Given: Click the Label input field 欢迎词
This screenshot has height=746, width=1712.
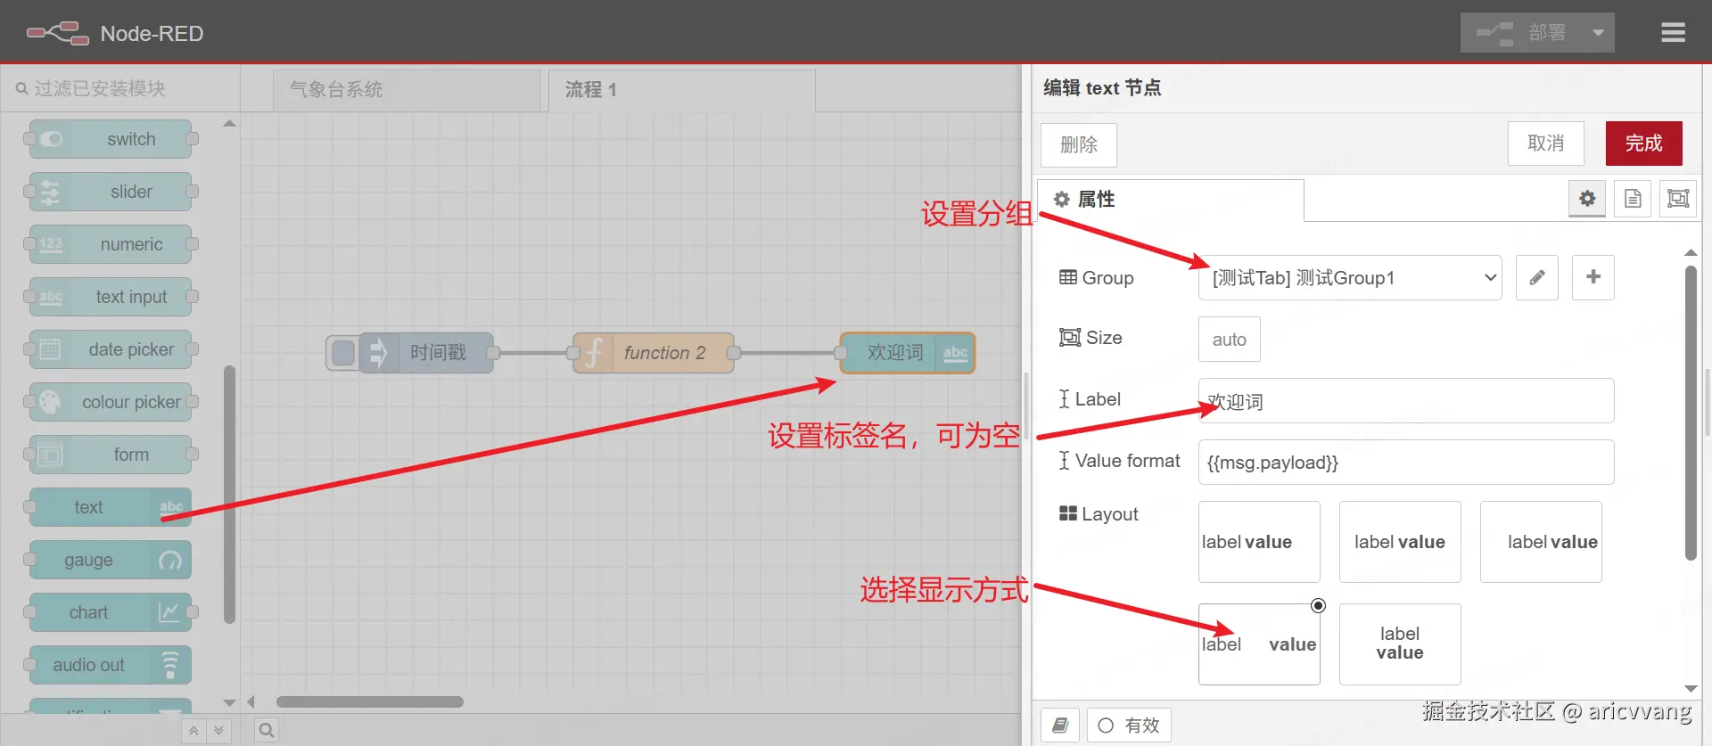Looking at the screenshot, I should 1406,401.
